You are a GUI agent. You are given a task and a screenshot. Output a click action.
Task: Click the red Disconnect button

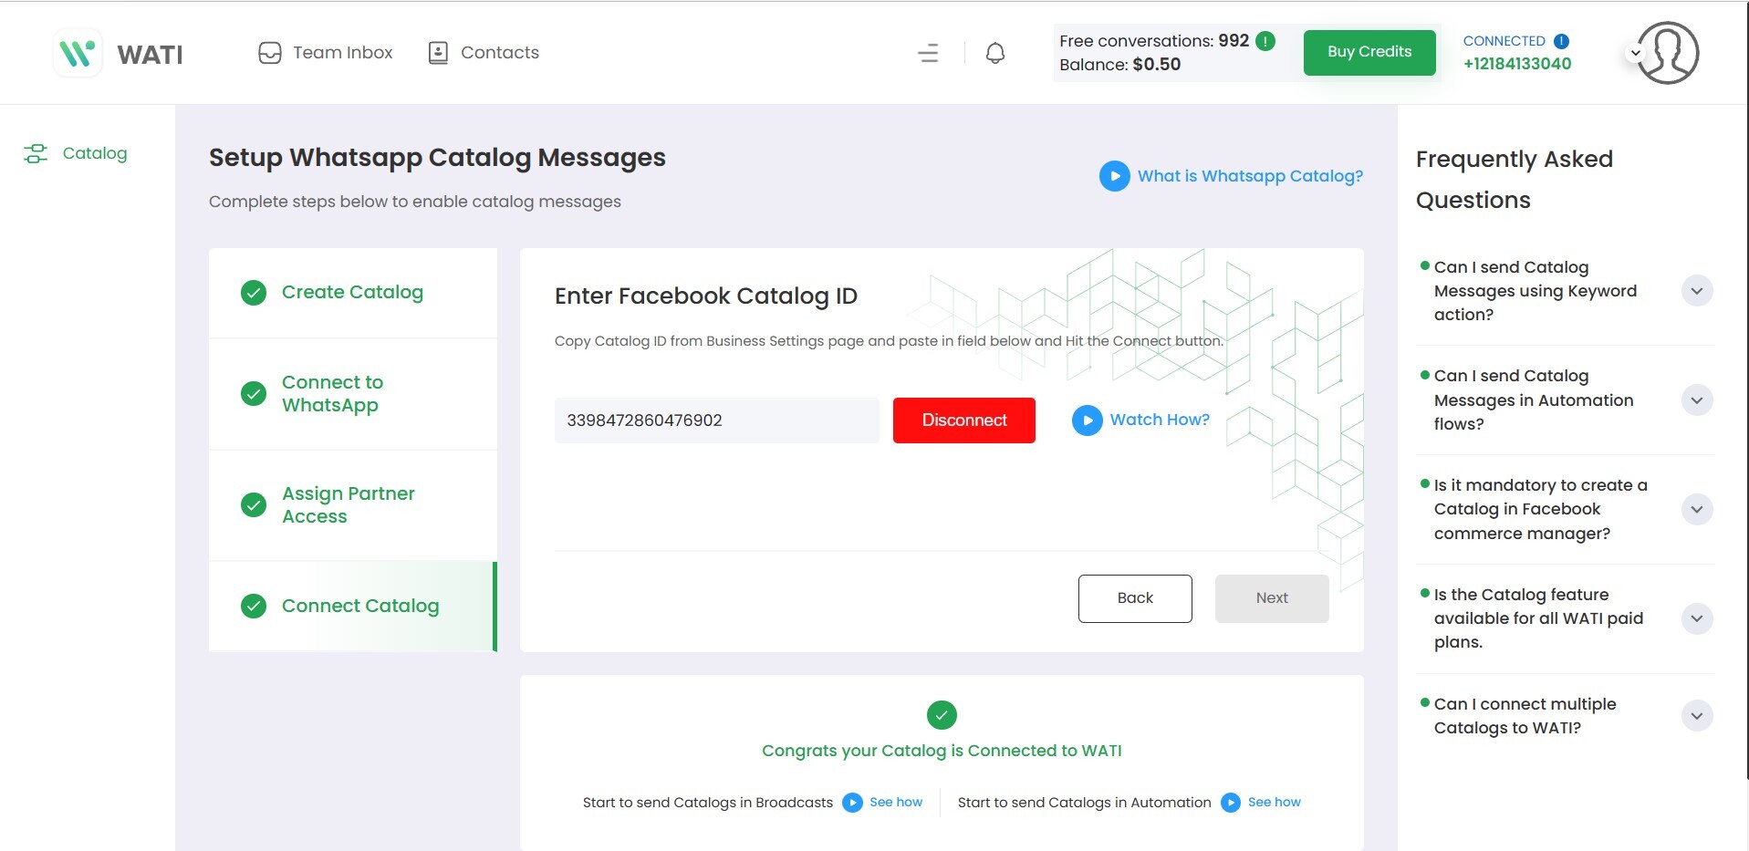point(964,420)
